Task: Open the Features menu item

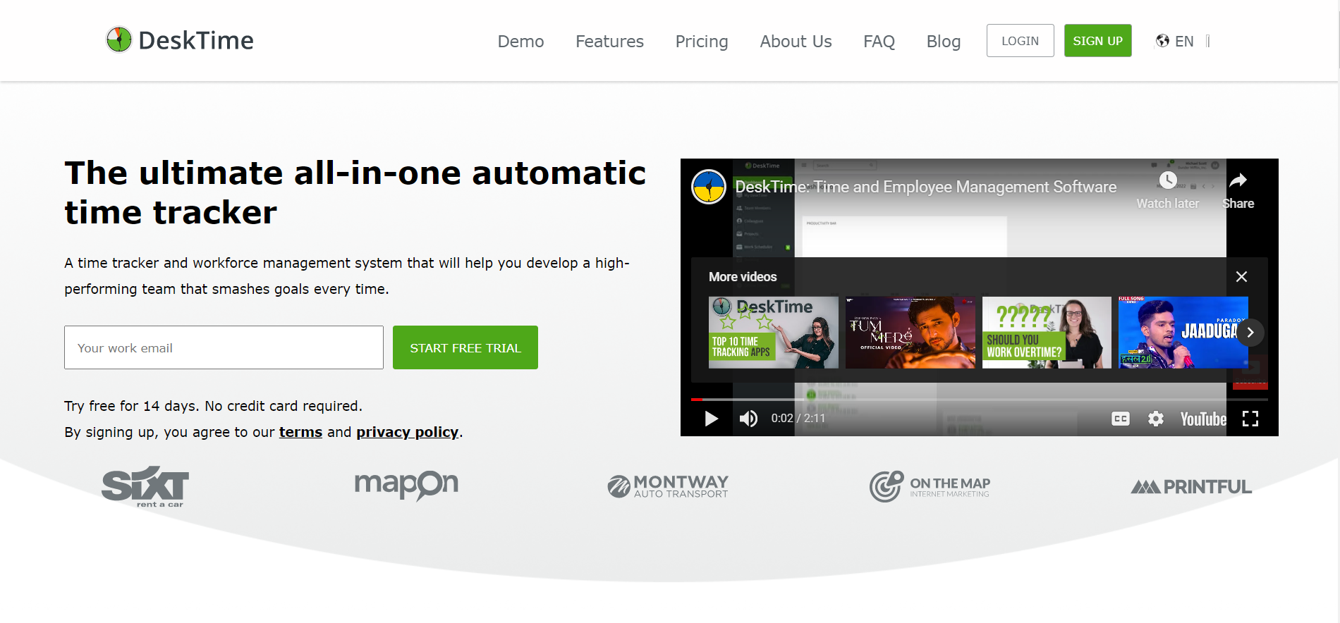Action: tap(609, 42)
